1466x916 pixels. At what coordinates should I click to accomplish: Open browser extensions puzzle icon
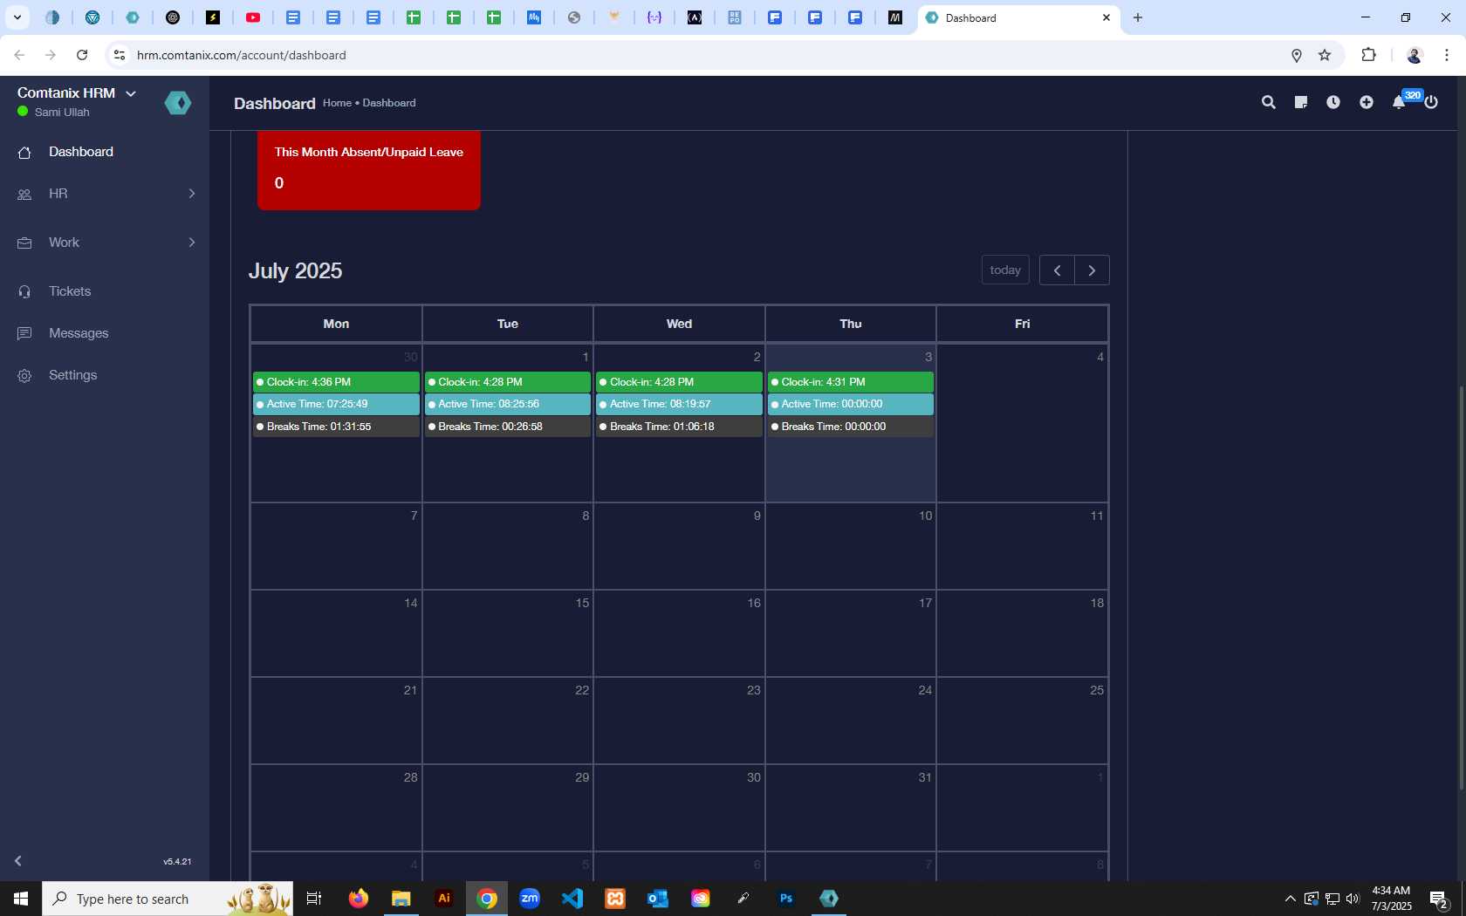pos(1368,55)
